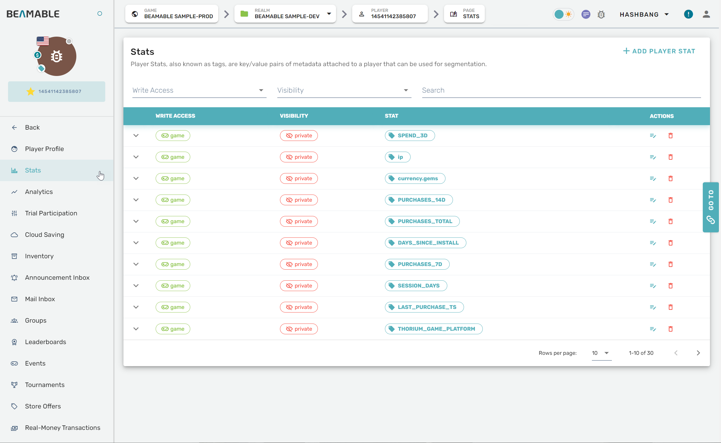The image size is (721, 443).
Task: Expand the PURCHASES_14D row chevron
Action: click(x=136, y=200)
